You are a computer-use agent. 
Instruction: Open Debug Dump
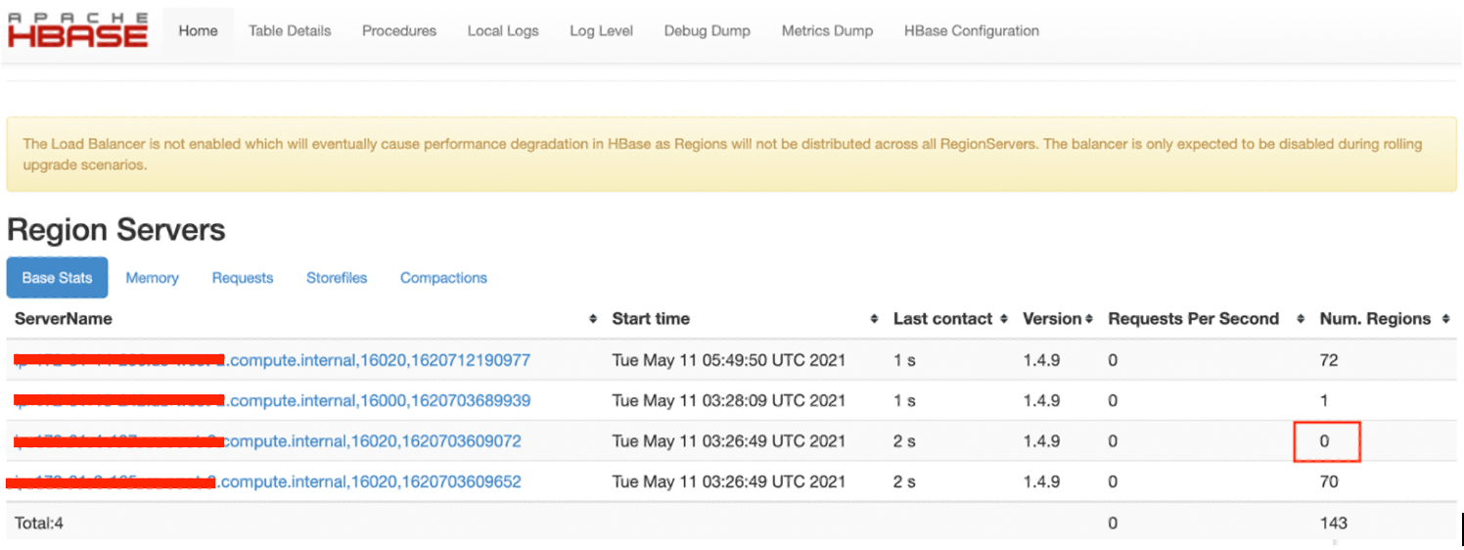708,31
